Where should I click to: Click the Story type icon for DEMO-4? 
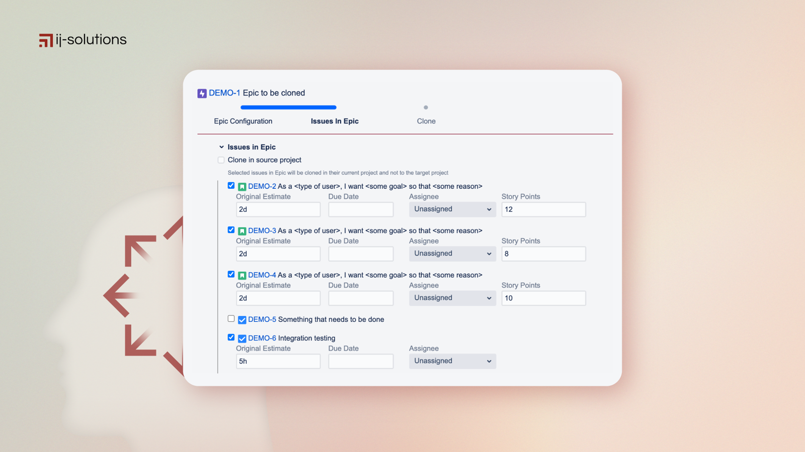(x=242, y=275)
